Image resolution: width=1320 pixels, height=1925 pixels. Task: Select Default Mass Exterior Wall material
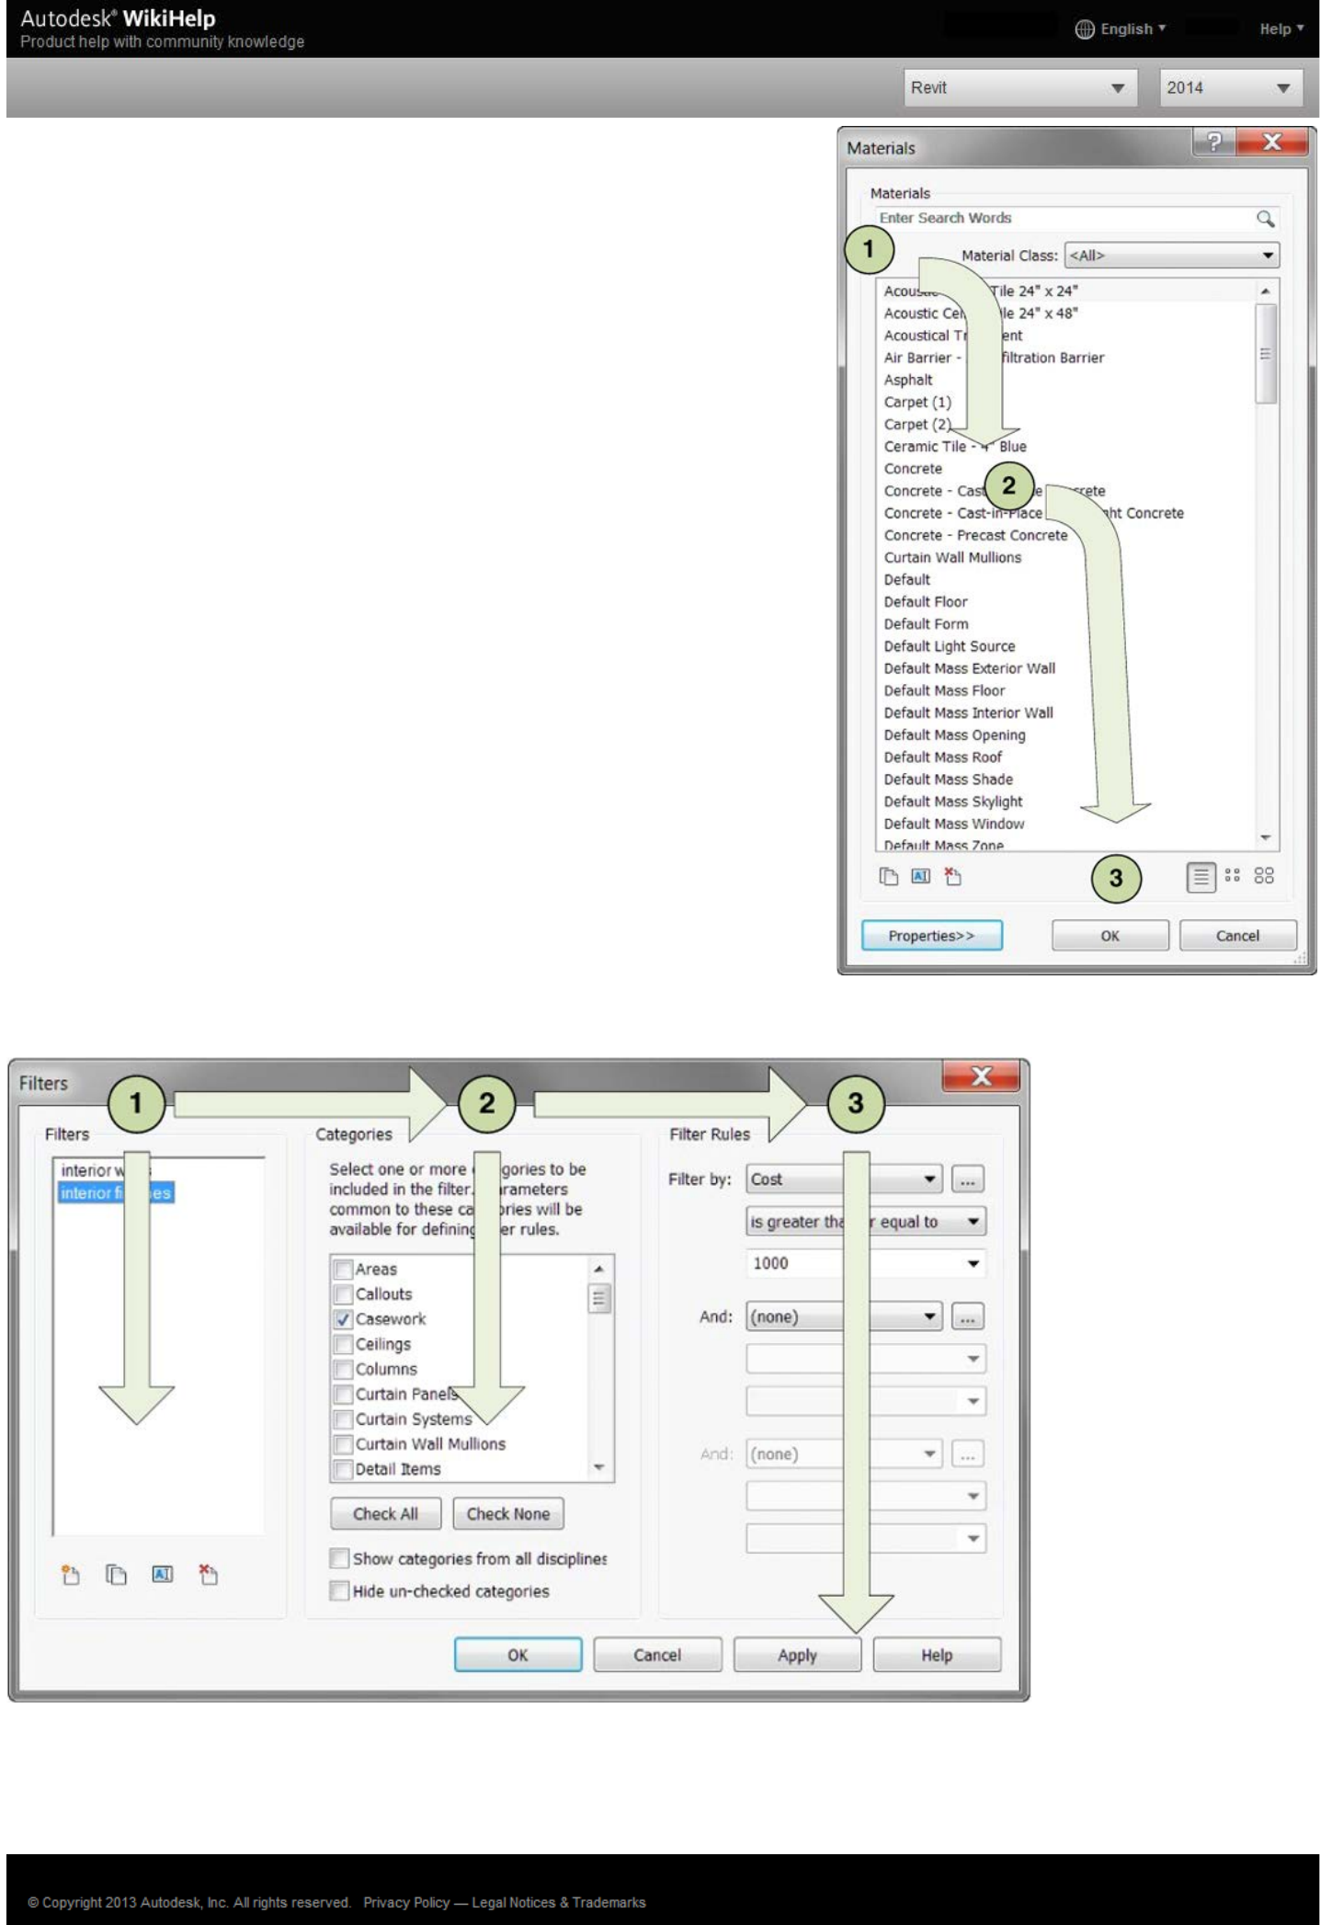click(x=970, y=668)
